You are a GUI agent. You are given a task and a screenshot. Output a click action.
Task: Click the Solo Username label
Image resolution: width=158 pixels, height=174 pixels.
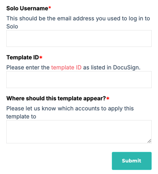(x=27, y=8)
